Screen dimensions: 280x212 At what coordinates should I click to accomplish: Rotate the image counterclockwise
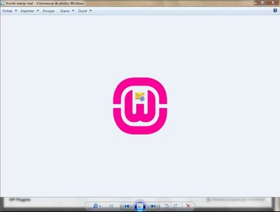tap(167, 206)
